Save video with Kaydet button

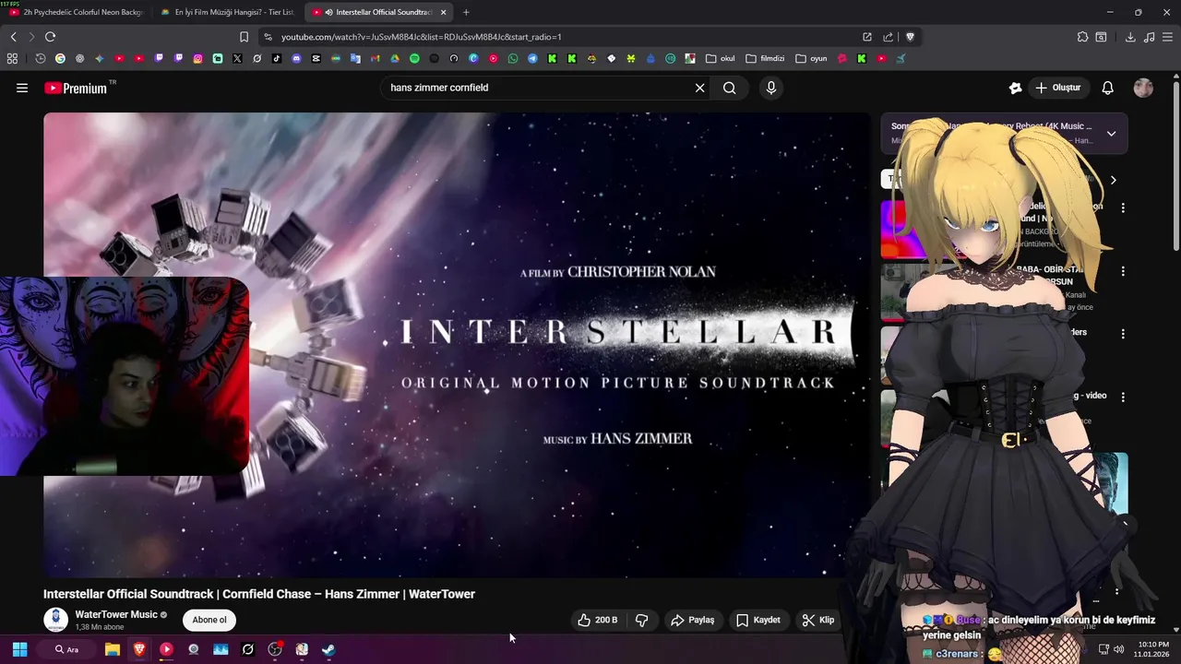tap(758, 620)
